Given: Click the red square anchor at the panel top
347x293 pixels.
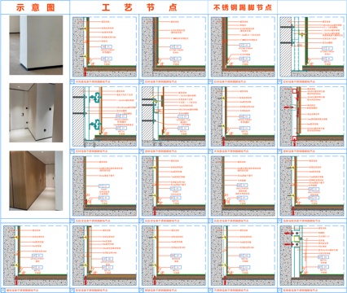Looking at the screenshot, I should click(295, 90).
